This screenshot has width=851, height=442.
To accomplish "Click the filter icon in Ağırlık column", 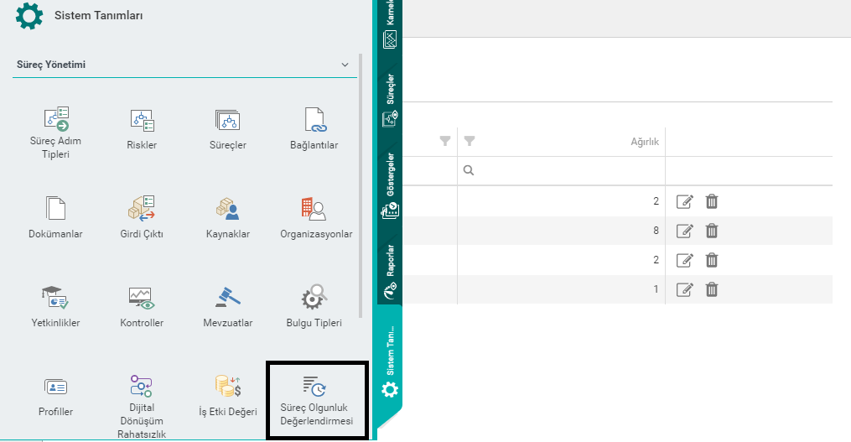I will 470,141.
